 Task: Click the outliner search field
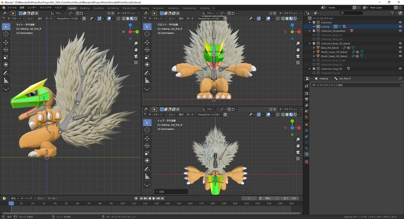tap(351, 13)
